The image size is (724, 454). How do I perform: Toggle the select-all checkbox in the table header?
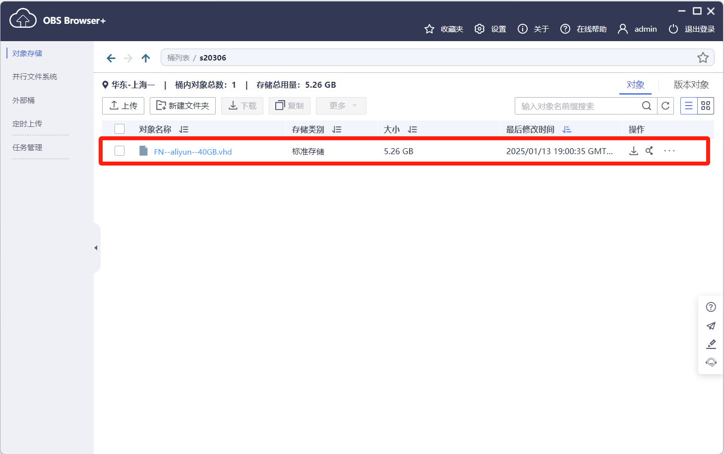click(x=120, y=129)
